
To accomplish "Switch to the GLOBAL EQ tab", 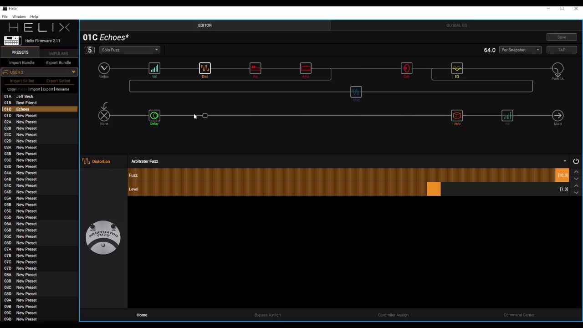I will tap(457, 26).
